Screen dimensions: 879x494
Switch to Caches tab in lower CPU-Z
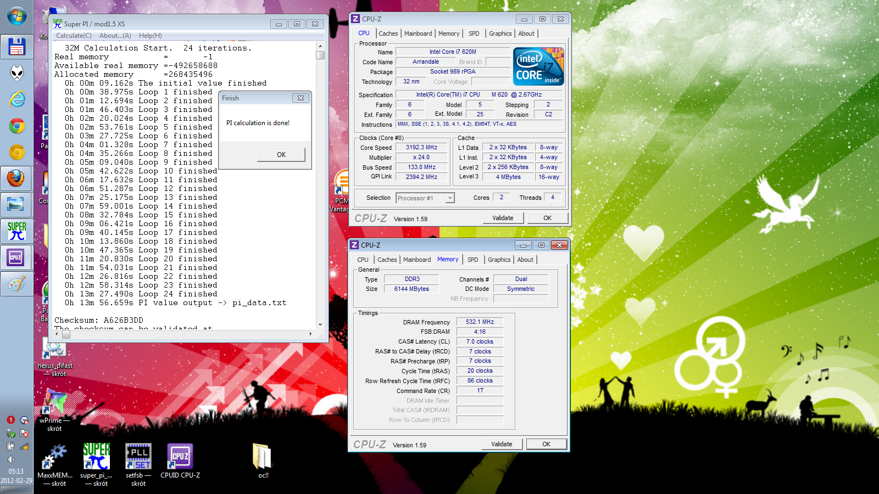coord(387,260)
